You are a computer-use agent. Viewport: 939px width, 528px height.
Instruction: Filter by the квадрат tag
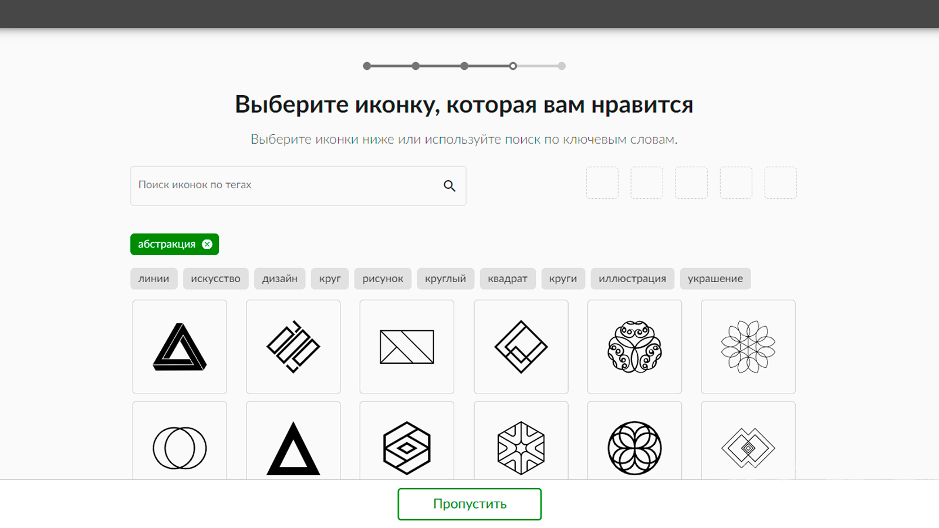[508, 279]
